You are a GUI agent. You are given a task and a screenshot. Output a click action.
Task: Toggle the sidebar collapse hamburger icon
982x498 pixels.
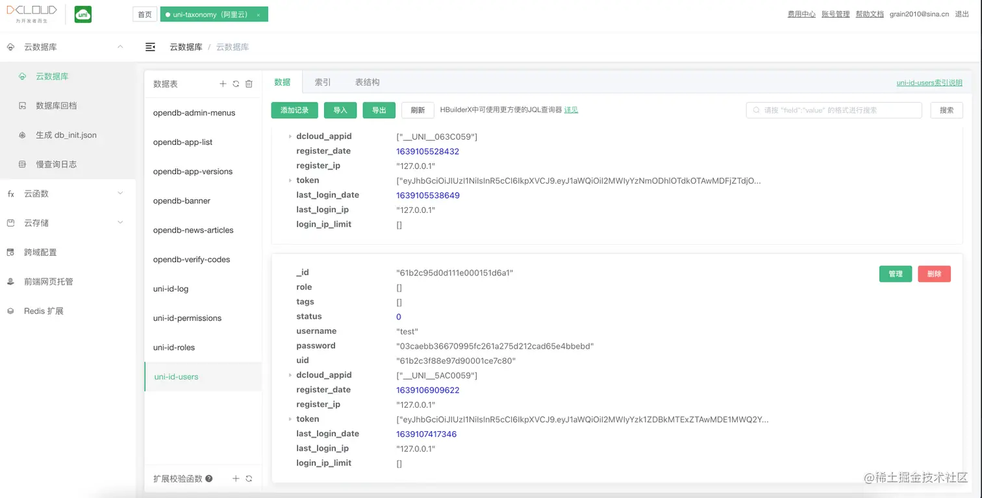(151, 47)
